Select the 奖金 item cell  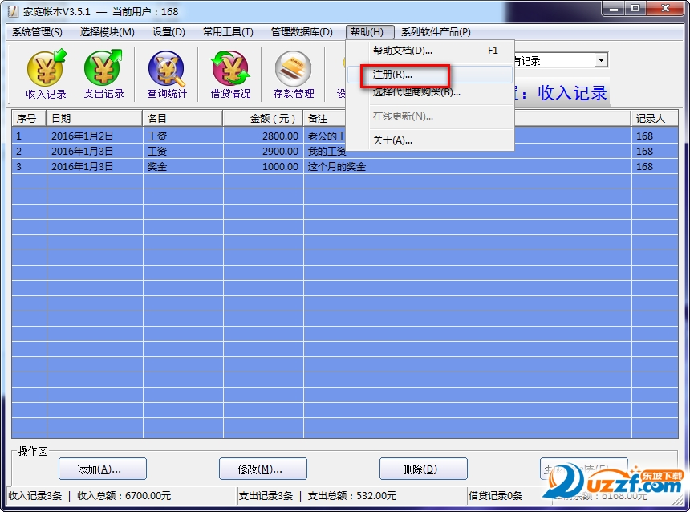click(183, 167)
